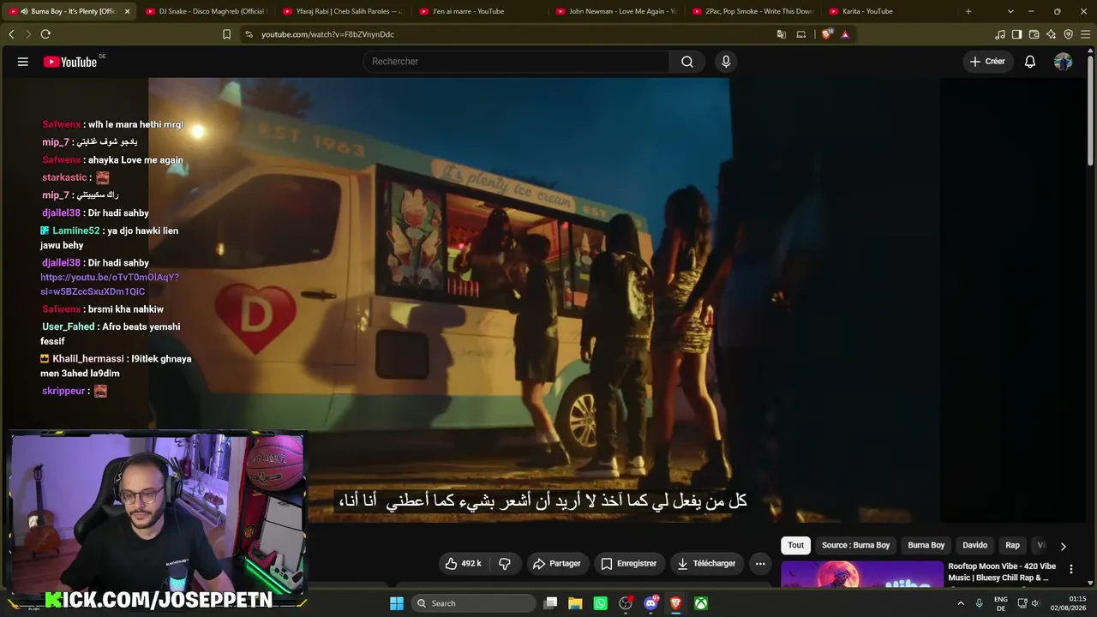
Task: Open site information next to the URL
Action: coord(249,34)
